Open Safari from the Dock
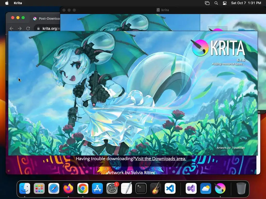Screen dimensions: 266x199 click(54, 188)
